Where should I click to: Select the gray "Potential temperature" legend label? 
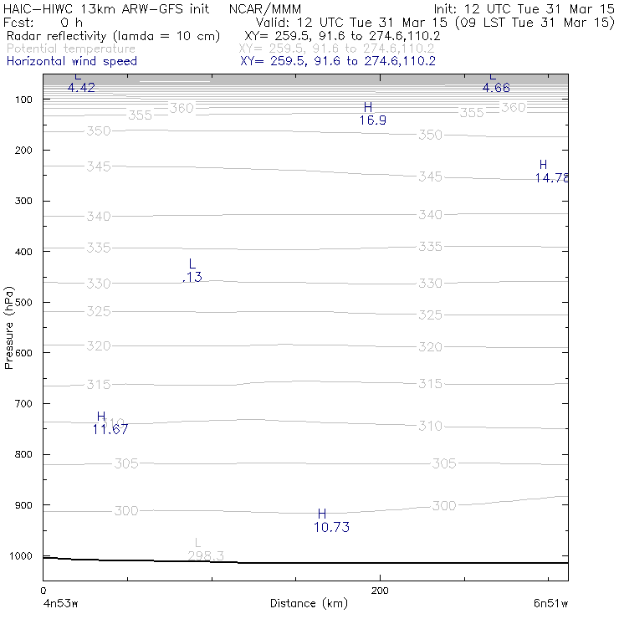coord(71,49)
